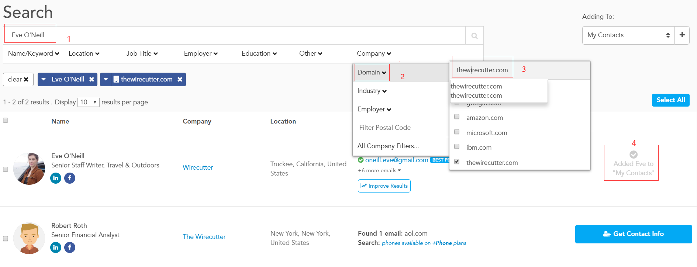
Task: Click the oneill.eve@gmail.com email link
Action: pyautogui.click(x=397, y=160)
